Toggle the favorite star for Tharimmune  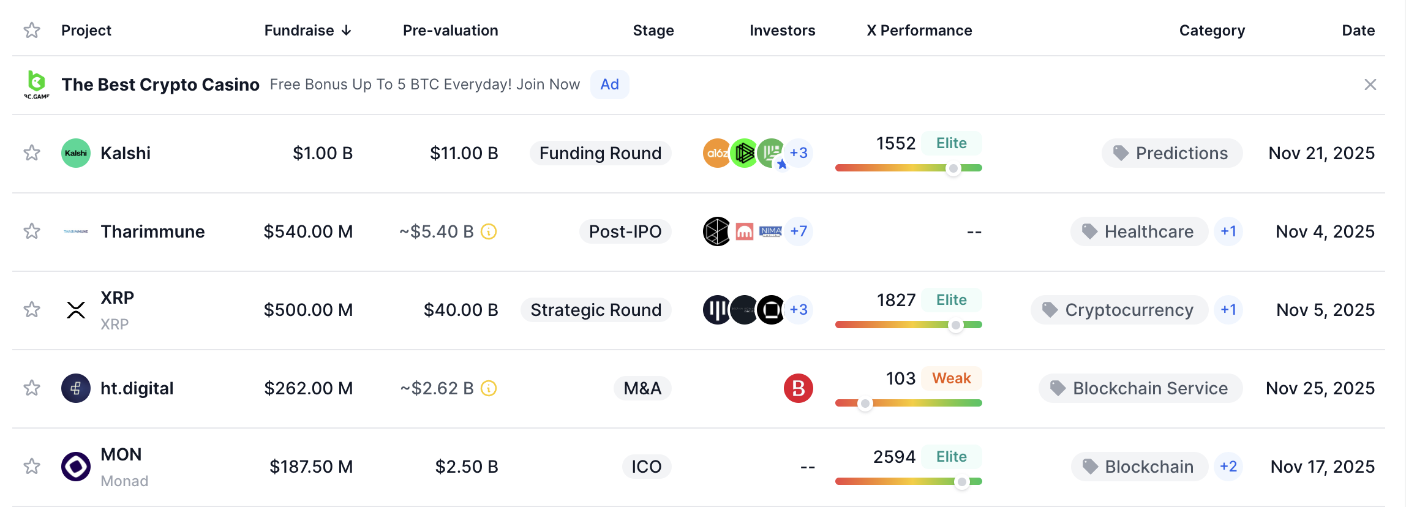click(32, 231)
